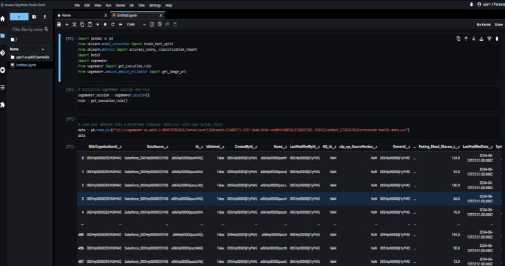
Task: Click the Share button
Action: coord(499,25)
